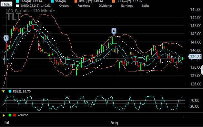Screen dimensions: 203x127
Task: Click the 137.00 price axis label
Action: tap(196, 75)
